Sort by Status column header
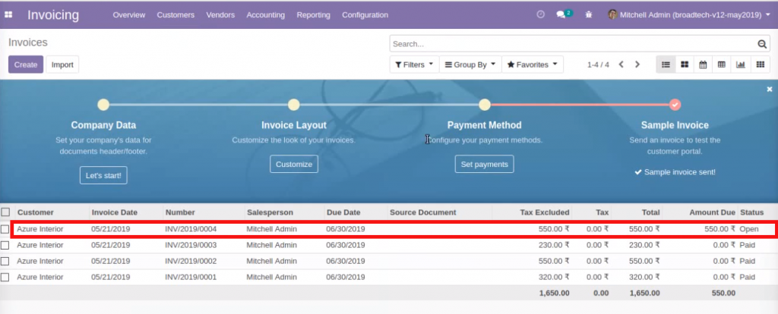 [751, 212]
